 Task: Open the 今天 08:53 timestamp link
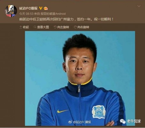click(x=26, y=14)
